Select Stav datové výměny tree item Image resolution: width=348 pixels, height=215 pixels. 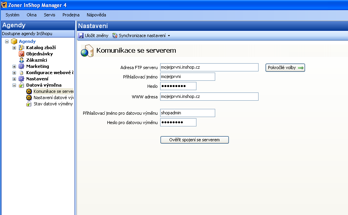click(53, 104)
